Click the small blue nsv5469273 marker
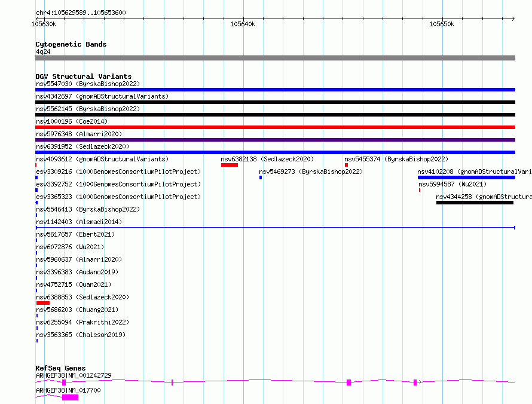The width and height of the screenshot is (532, 404). point(261,177)
